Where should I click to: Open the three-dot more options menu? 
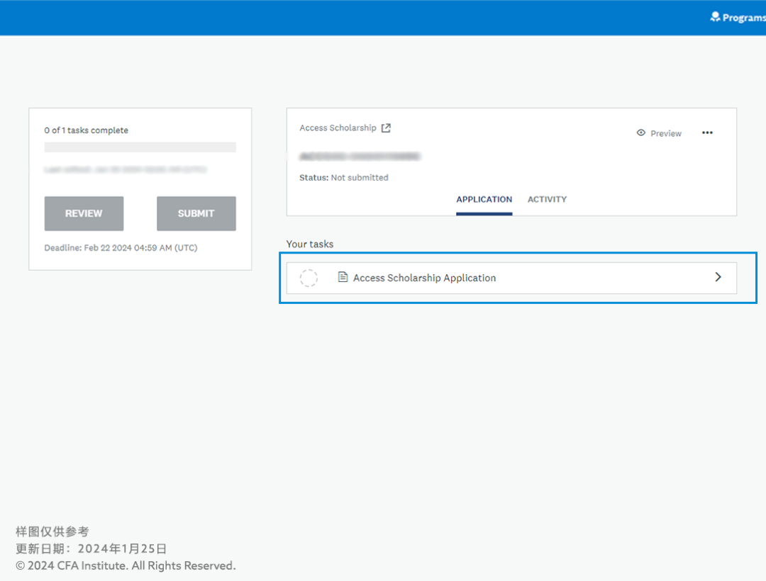707,133
